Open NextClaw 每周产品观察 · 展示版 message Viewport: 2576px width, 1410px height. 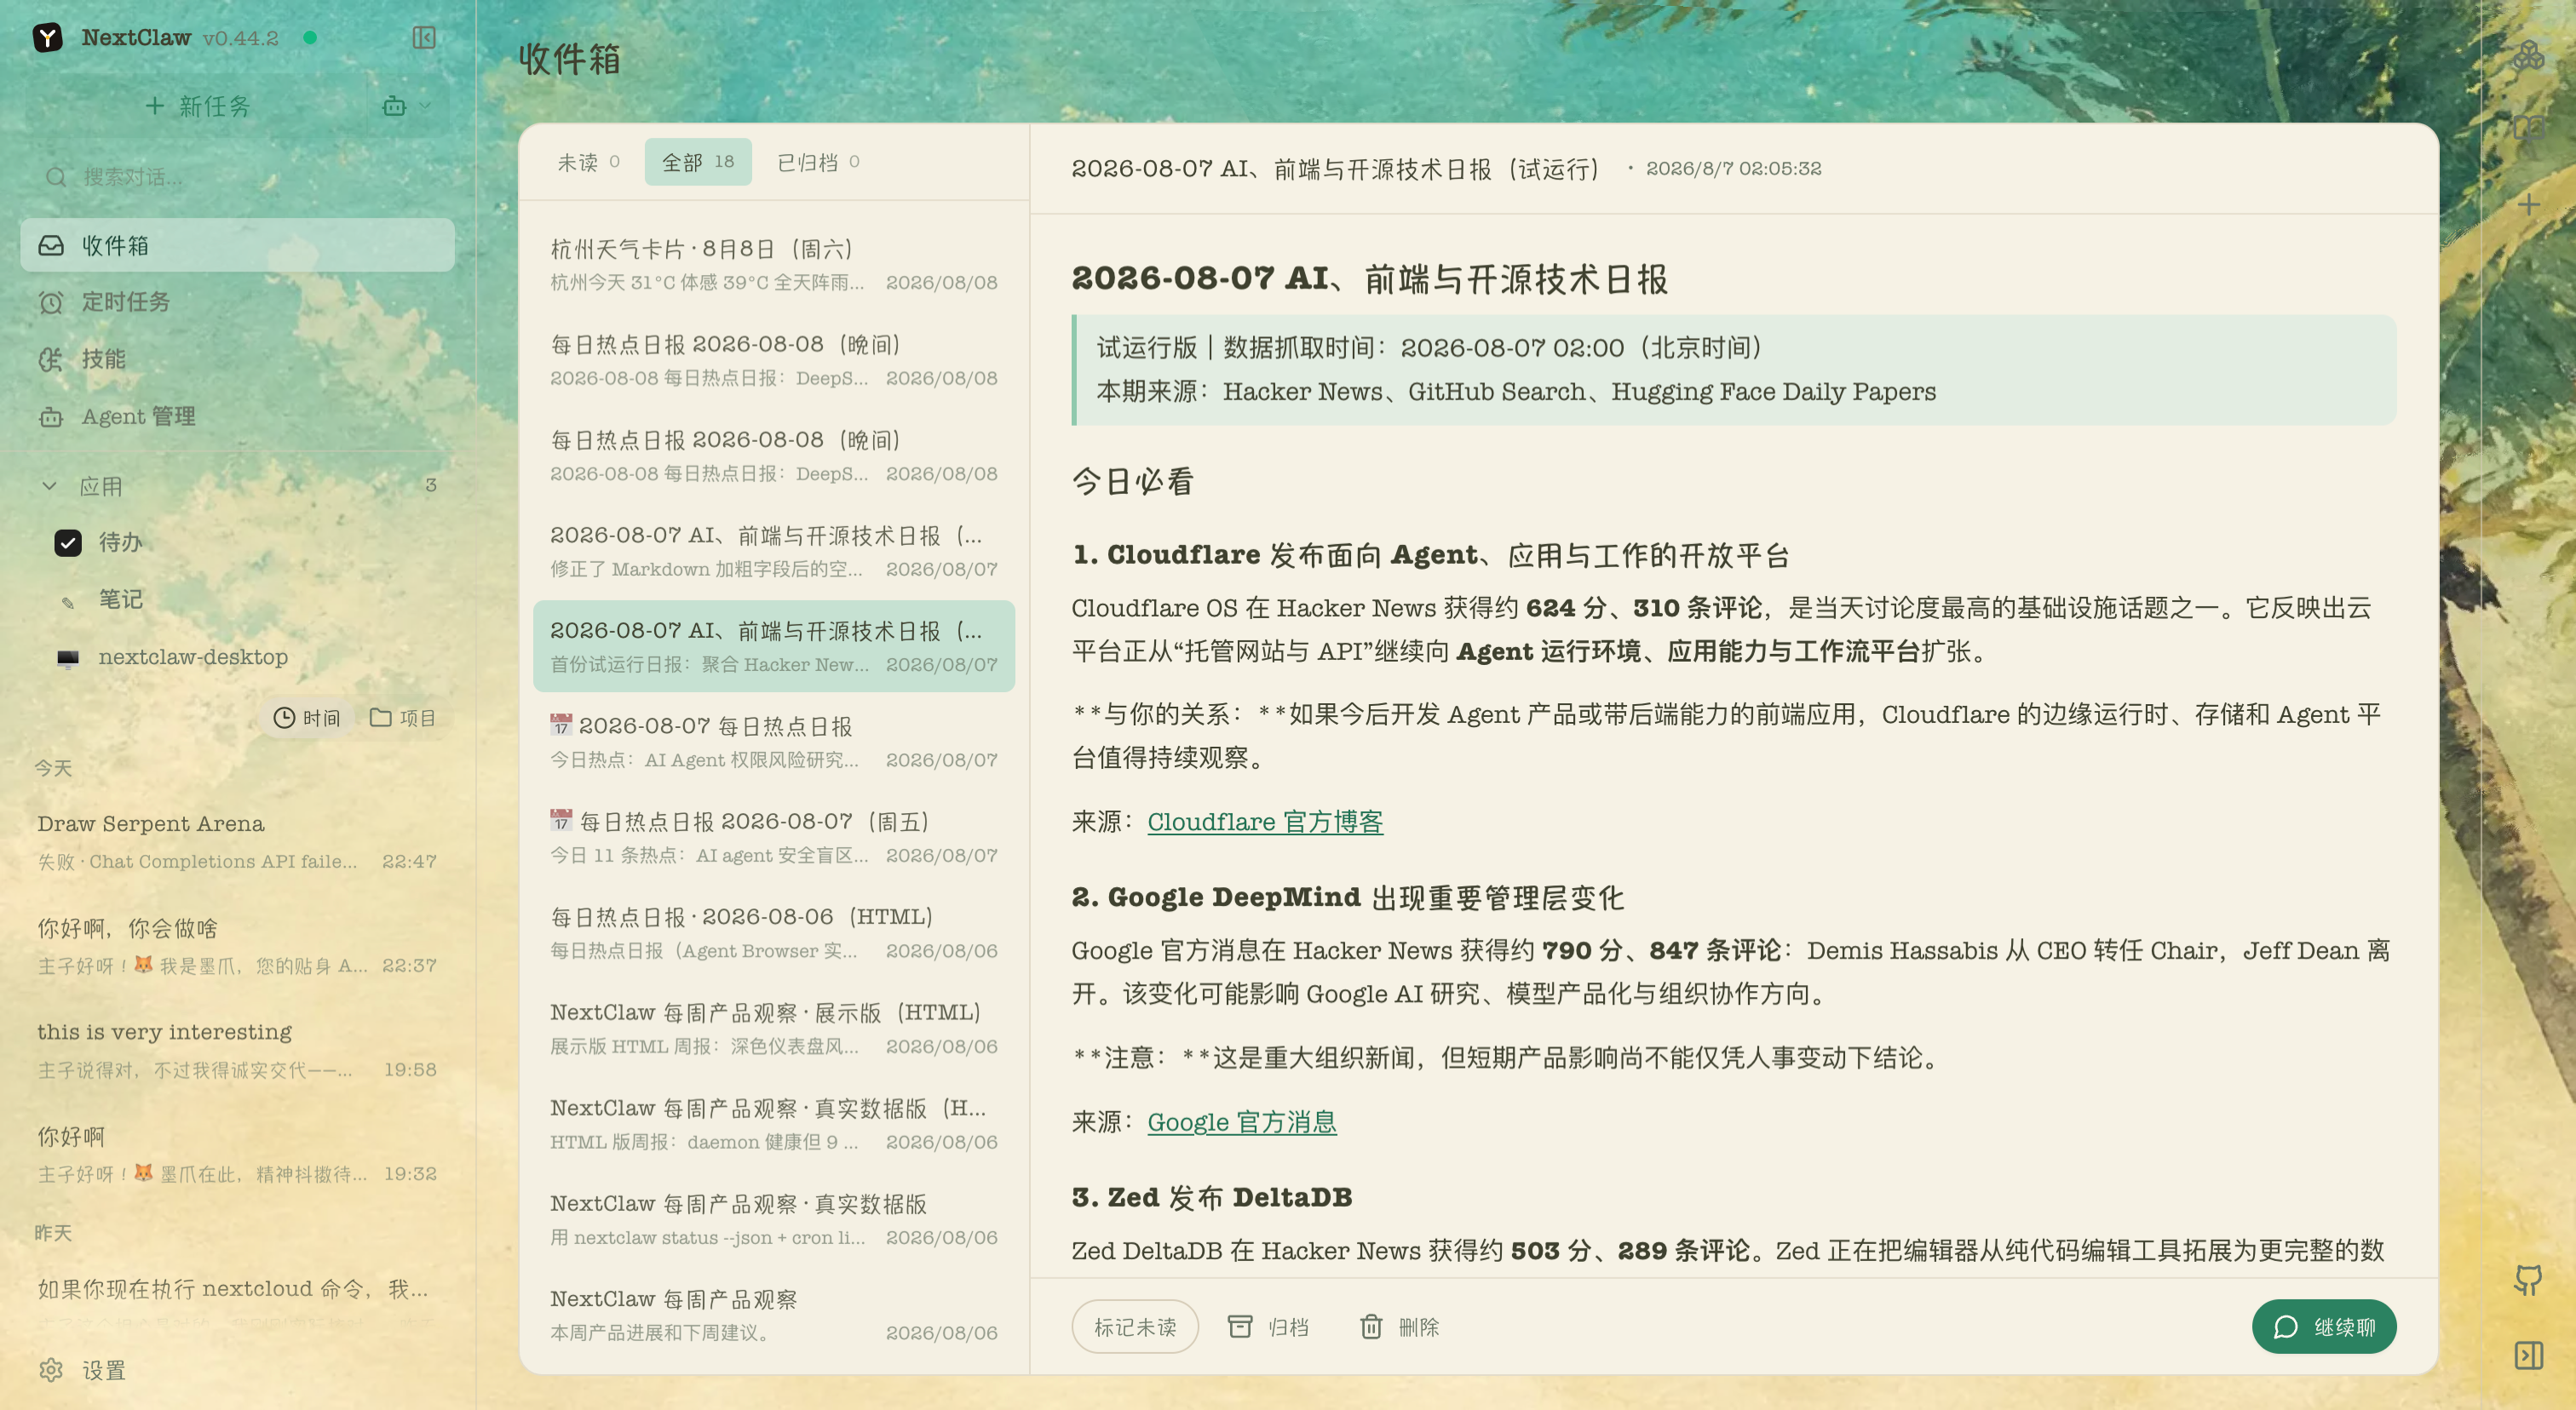click(774, 1029)
